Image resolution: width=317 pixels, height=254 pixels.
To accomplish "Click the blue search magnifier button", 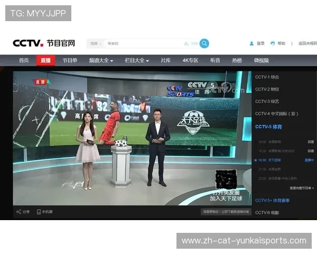I will pyautogui.click(x=204, y=43).
